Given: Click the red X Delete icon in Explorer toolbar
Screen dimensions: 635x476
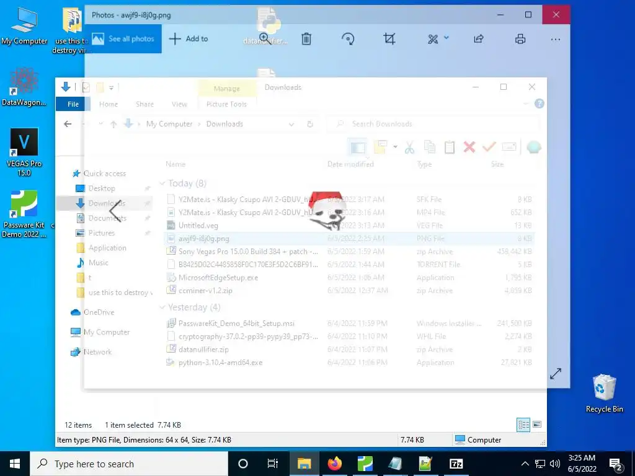Looking at the screenshot, I should tap(469, 148).
